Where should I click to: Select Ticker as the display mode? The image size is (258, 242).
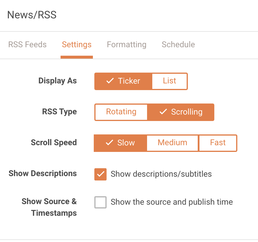(123, 81)
